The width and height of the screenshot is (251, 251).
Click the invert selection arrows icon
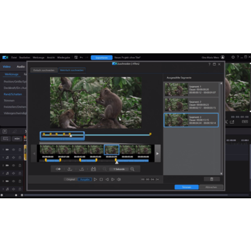click(58, 169)
